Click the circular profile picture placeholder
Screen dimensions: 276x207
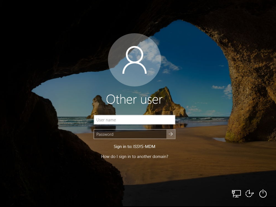point(135,60)
